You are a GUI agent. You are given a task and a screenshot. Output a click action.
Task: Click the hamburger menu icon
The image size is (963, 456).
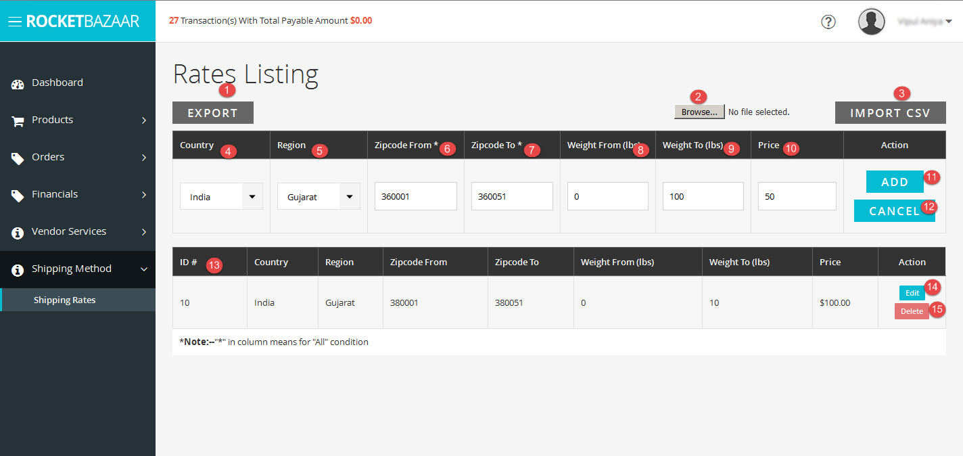click(x=15, y=22)
